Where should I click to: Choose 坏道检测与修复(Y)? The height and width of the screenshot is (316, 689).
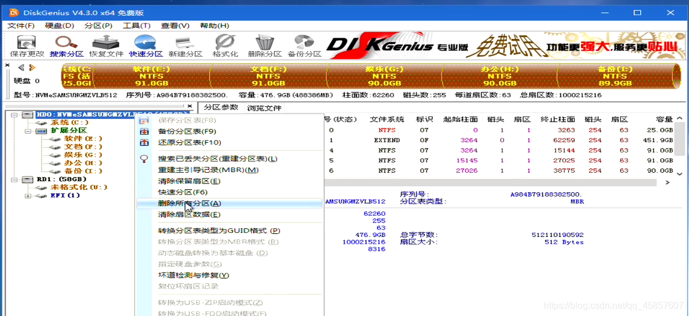pyautogui.click(x=229, y=275)
